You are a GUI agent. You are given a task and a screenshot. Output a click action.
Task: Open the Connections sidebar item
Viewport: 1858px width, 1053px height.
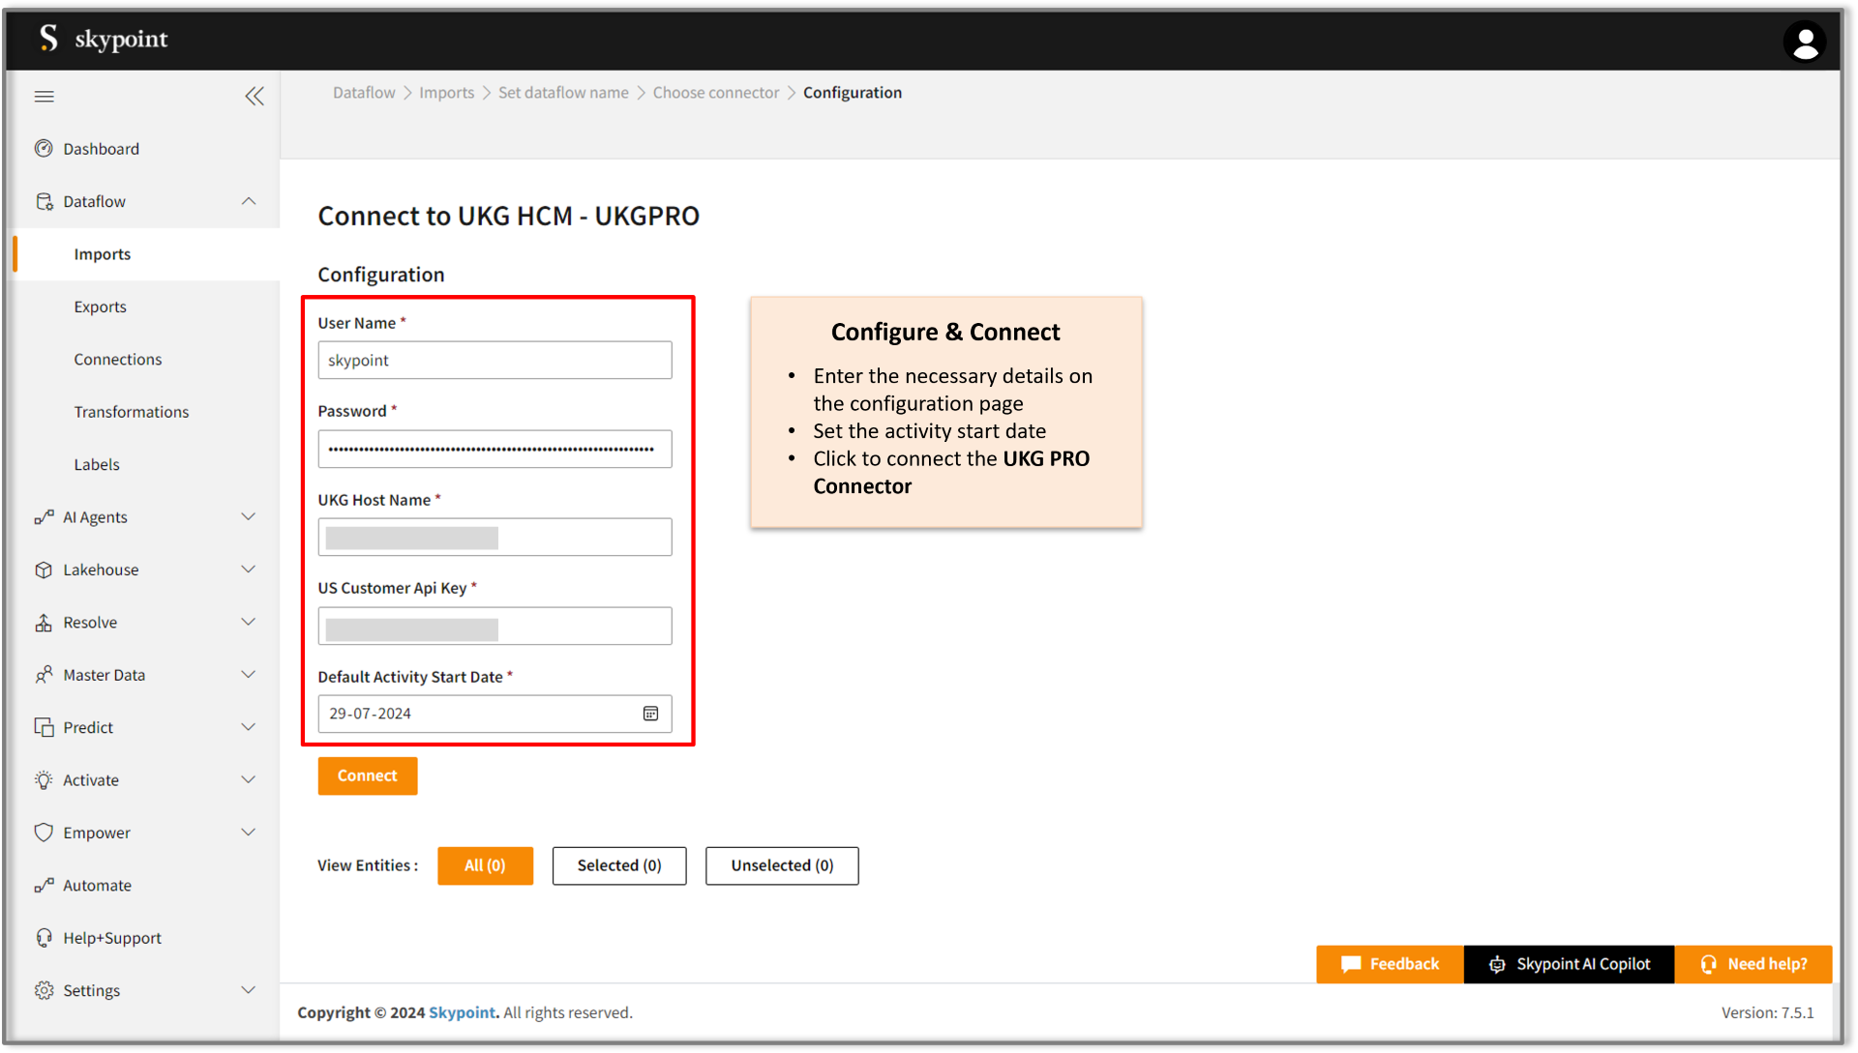coord(118,360)
